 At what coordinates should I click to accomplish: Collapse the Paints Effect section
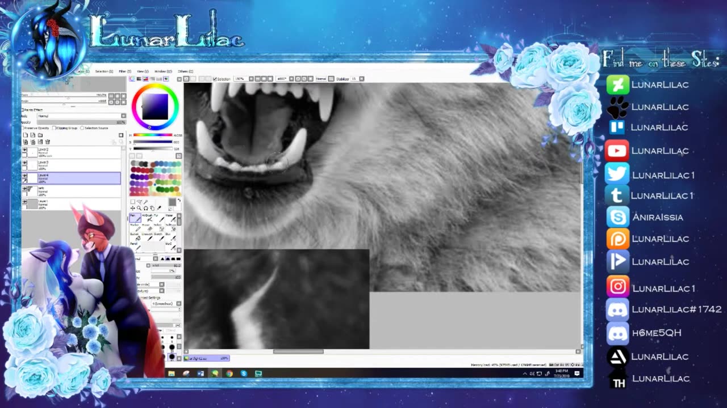23,110
